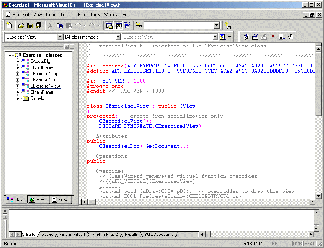This screenshot has width=324, height=248.
Task: Compile the current file
Action: point(247,37)
